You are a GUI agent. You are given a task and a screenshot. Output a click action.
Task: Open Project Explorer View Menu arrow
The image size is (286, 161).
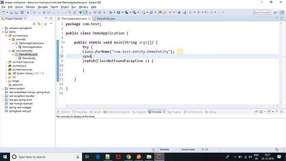click(51, 24)
